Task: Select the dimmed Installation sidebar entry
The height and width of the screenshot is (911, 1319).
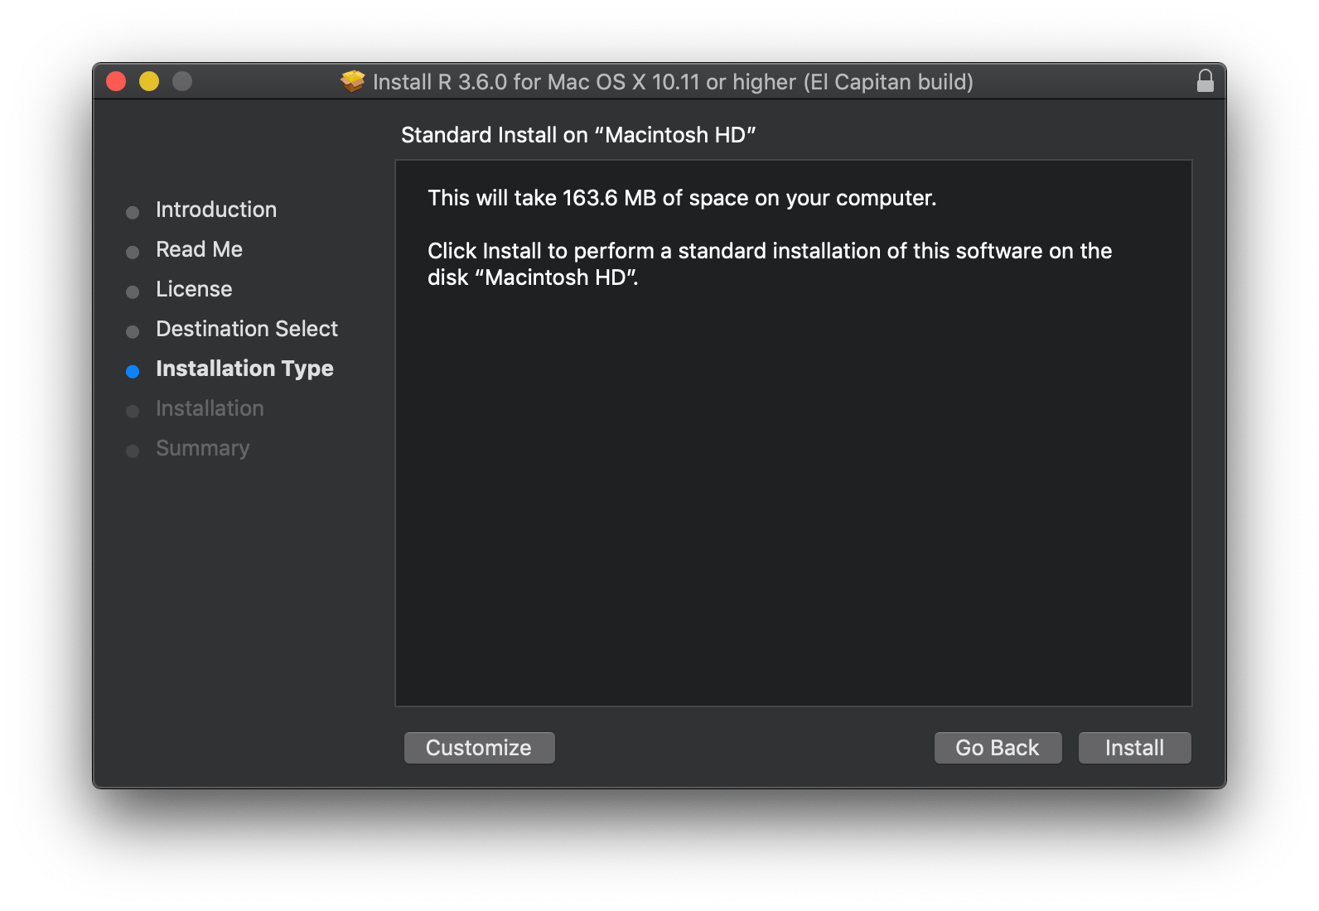Action: click(210, 408)
